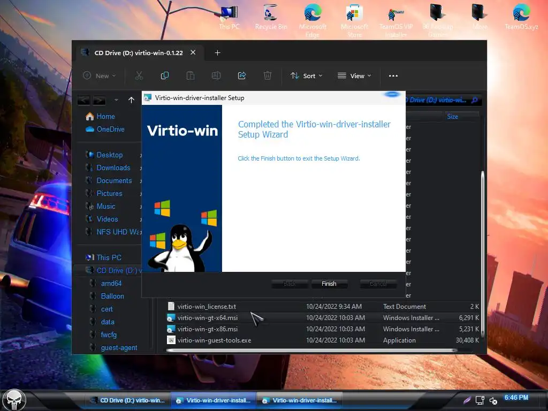Open the data folder in the tree
The width and height of the screenshot is (548, 411).
(107, 322)
